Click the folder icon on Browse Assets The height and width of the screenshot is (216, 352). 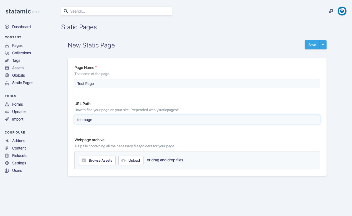pos(84,160)
